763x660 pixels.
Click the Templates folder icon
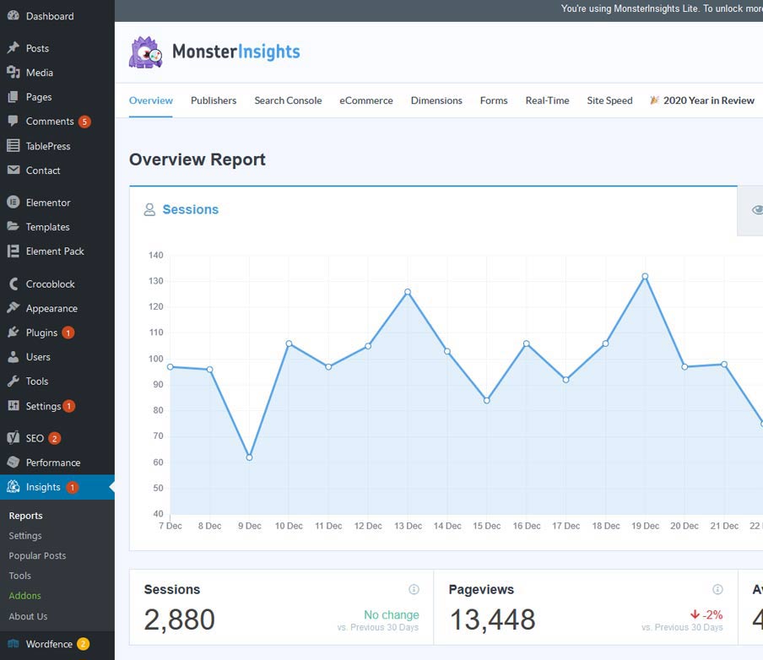point(14,226)
